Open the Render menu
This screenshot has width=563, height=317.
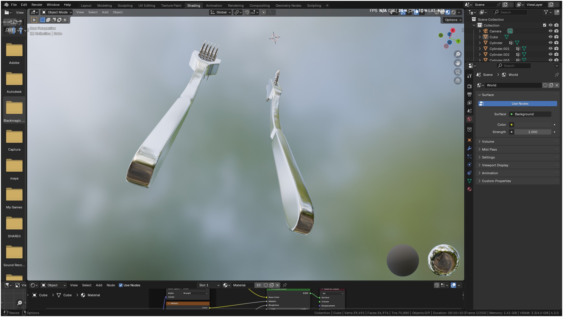[37, 5]
